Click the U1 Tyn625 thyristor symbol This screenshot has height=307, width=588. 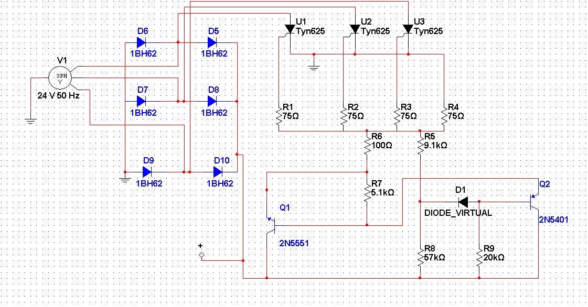[x=288, y=29]
